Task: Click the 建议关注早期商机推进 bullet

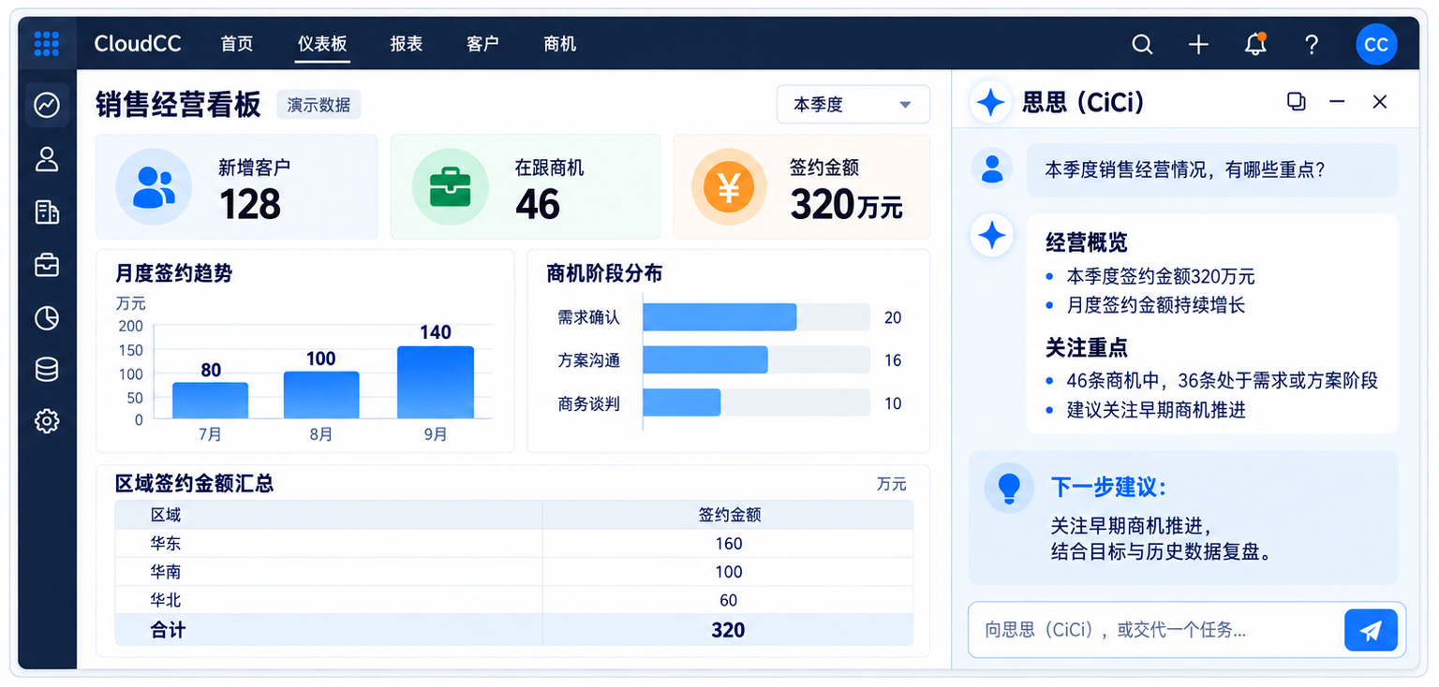Action: [x=1156, y=410]
